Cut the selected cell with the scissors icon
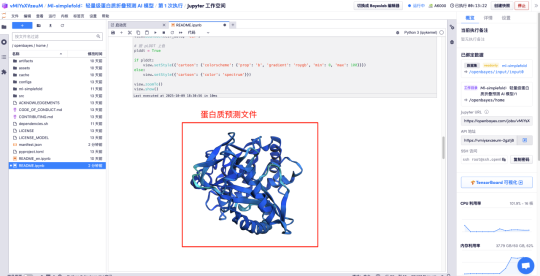 tap(129, 32)
